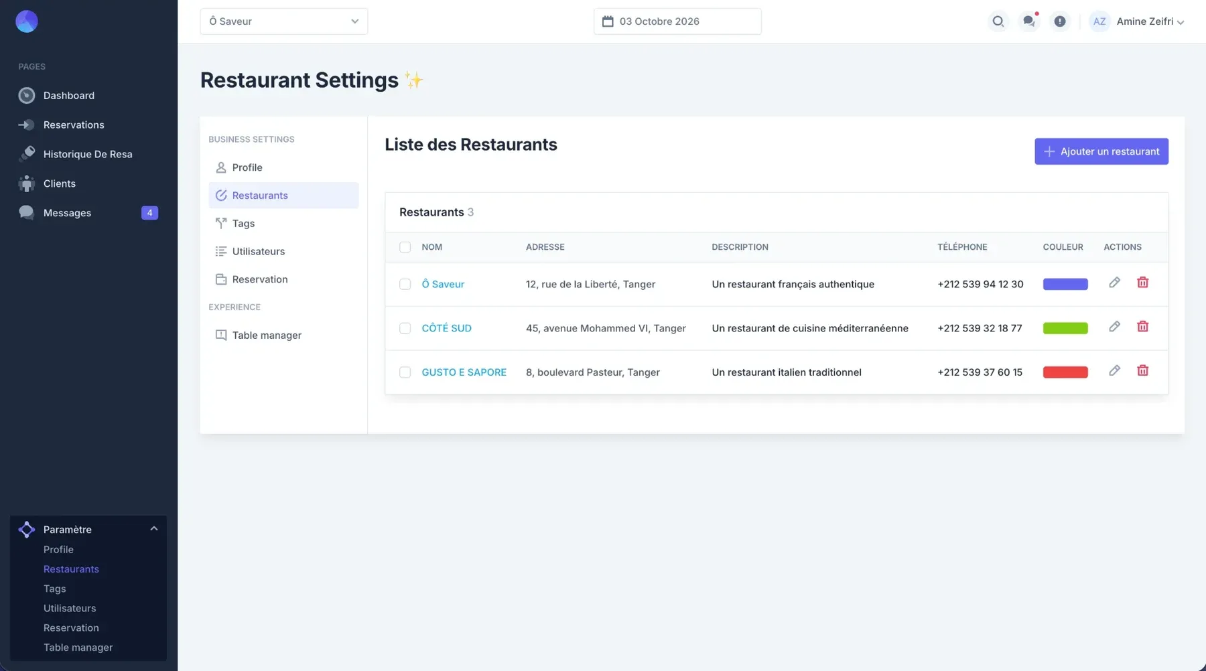Go to Reservations in the sidebar

pos(88,125)
